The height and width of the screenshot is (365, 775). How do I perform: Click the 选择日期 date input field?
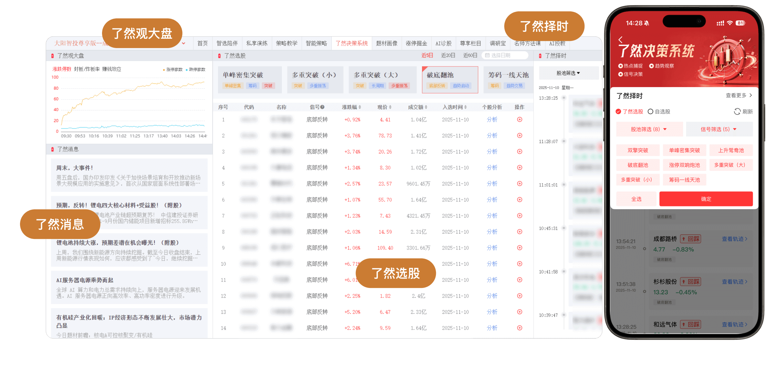tap(505, 55)
